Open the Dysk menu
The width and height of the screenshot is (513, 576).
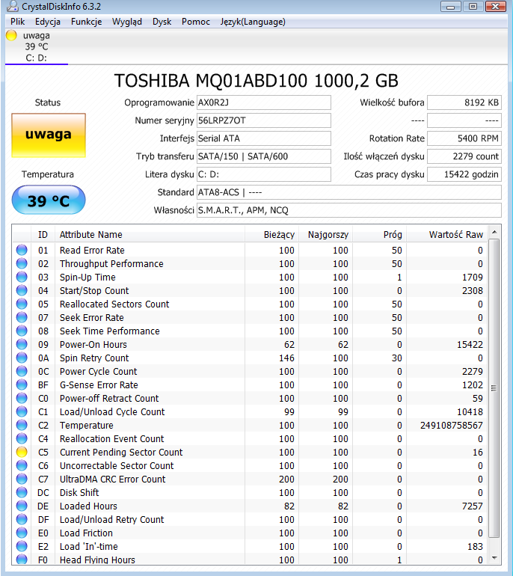162,22
